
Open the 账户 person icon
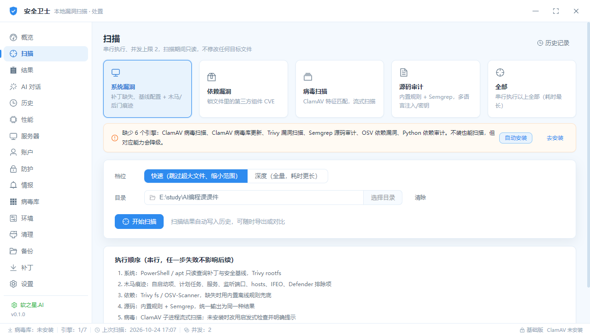(x=13, y=152)
